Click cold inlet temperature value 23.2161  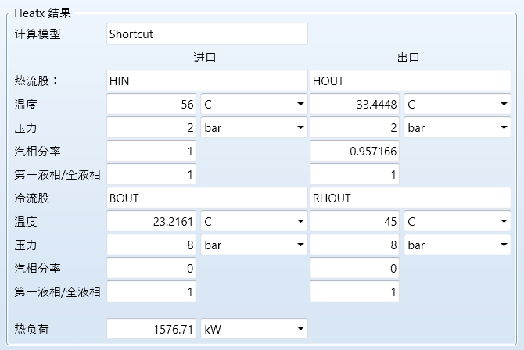point(152,221)
